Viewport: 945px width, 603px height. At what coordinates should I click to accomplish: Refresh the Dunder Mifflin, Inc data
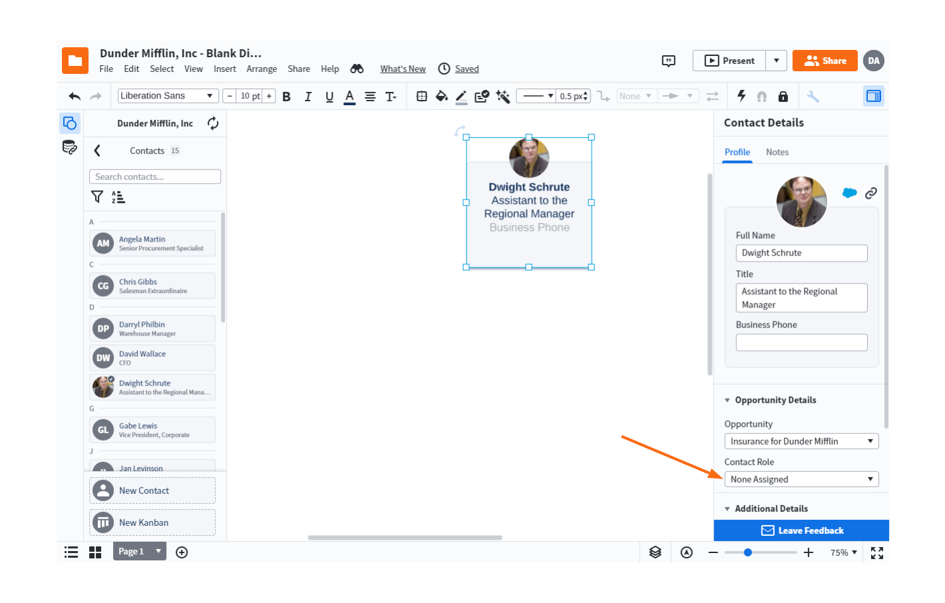tap(213, 123)
